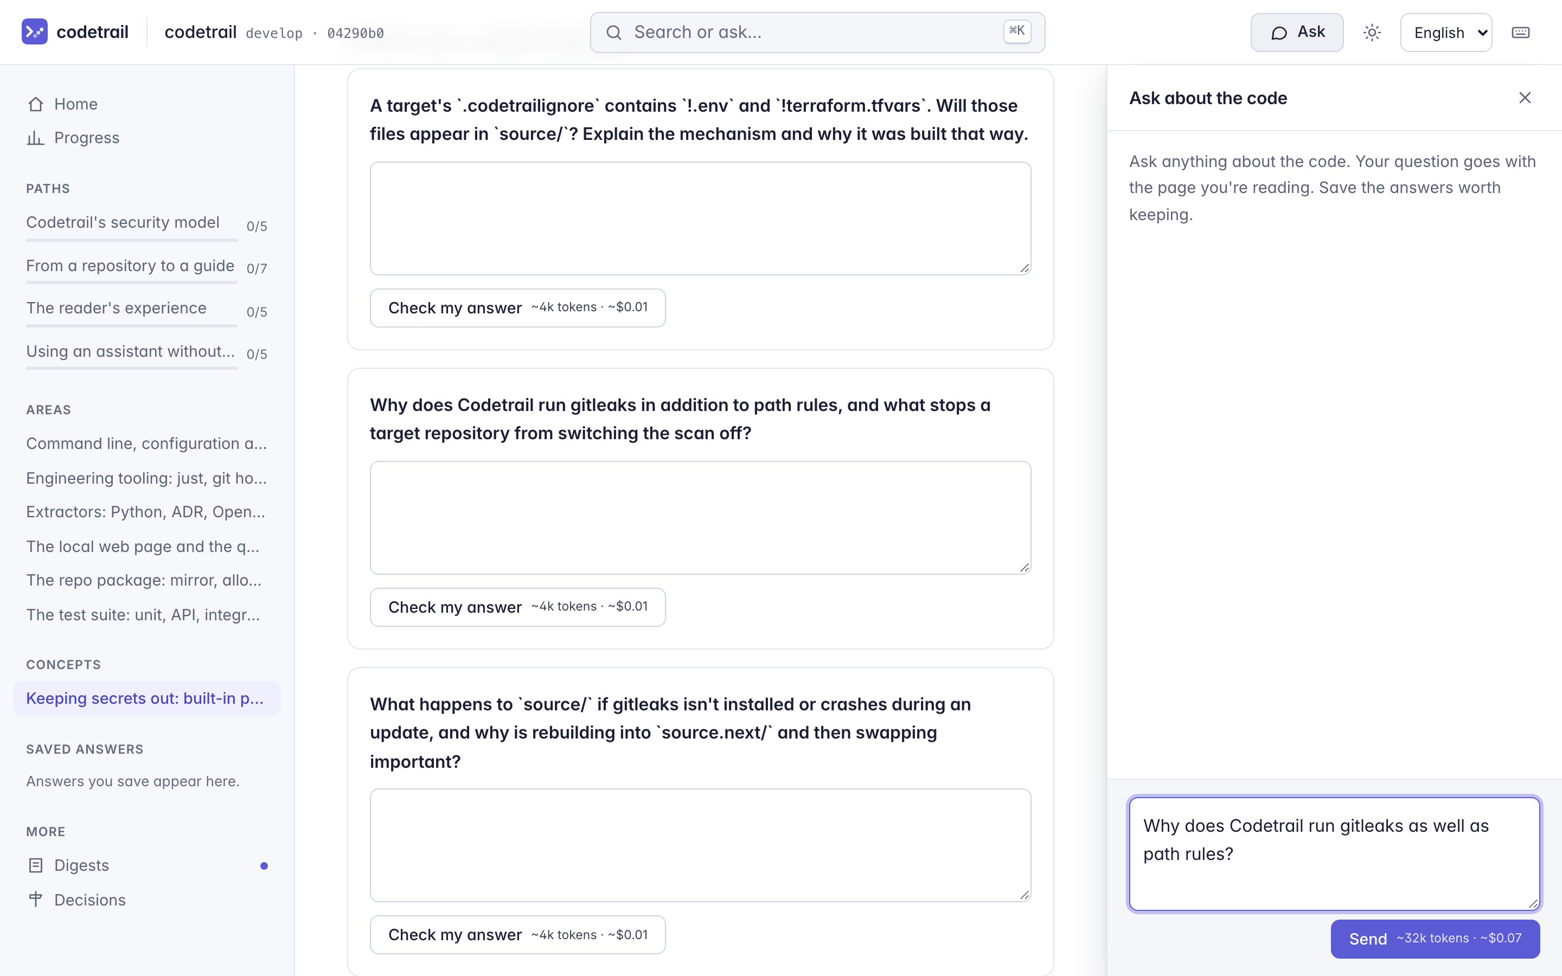Click the Home house icon

(36, 104)
